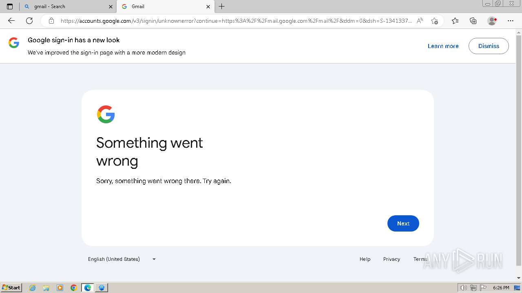Screen dimensions: 522x293
Task: Open media player from taskbar
Action: [60, 288]
